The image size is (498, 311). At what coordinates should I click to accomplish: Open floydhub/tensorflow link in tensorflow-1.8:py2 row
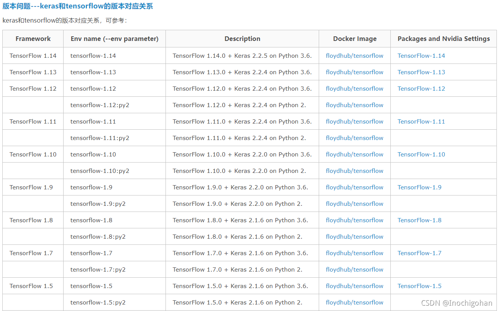pos(354,236)
